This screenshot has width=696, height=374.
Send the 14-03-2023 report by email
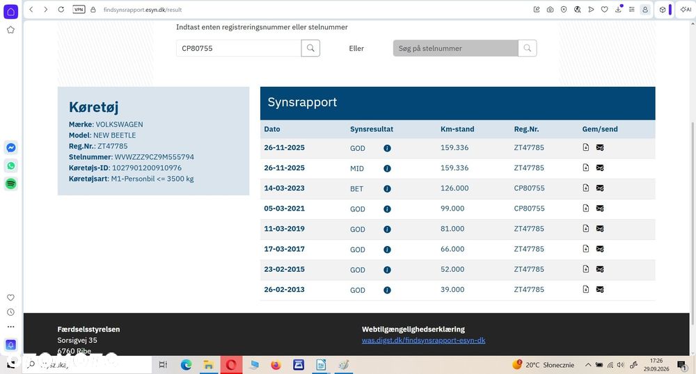tap(600, 188)
